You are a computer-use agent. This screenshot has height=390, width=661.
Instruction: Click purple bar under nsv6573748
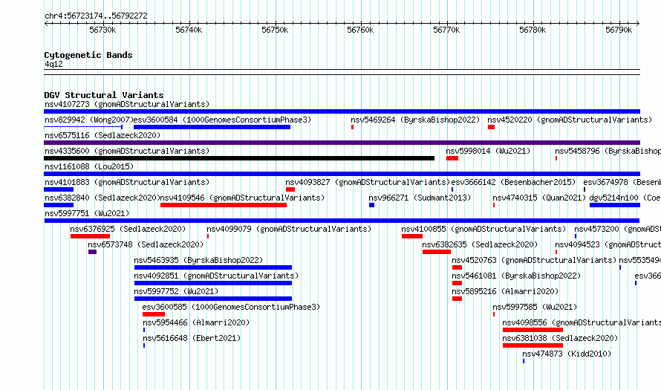tap(92, 252)
